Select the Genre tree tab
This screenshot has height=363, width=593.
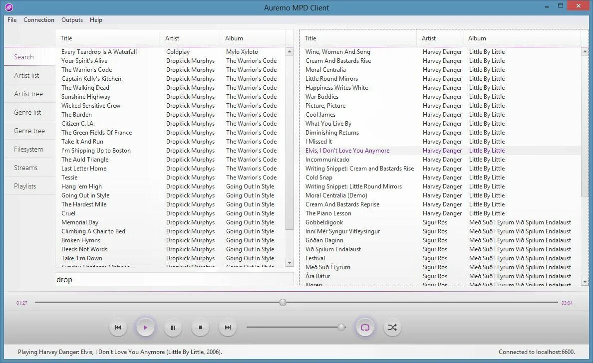tap(29, 131)
